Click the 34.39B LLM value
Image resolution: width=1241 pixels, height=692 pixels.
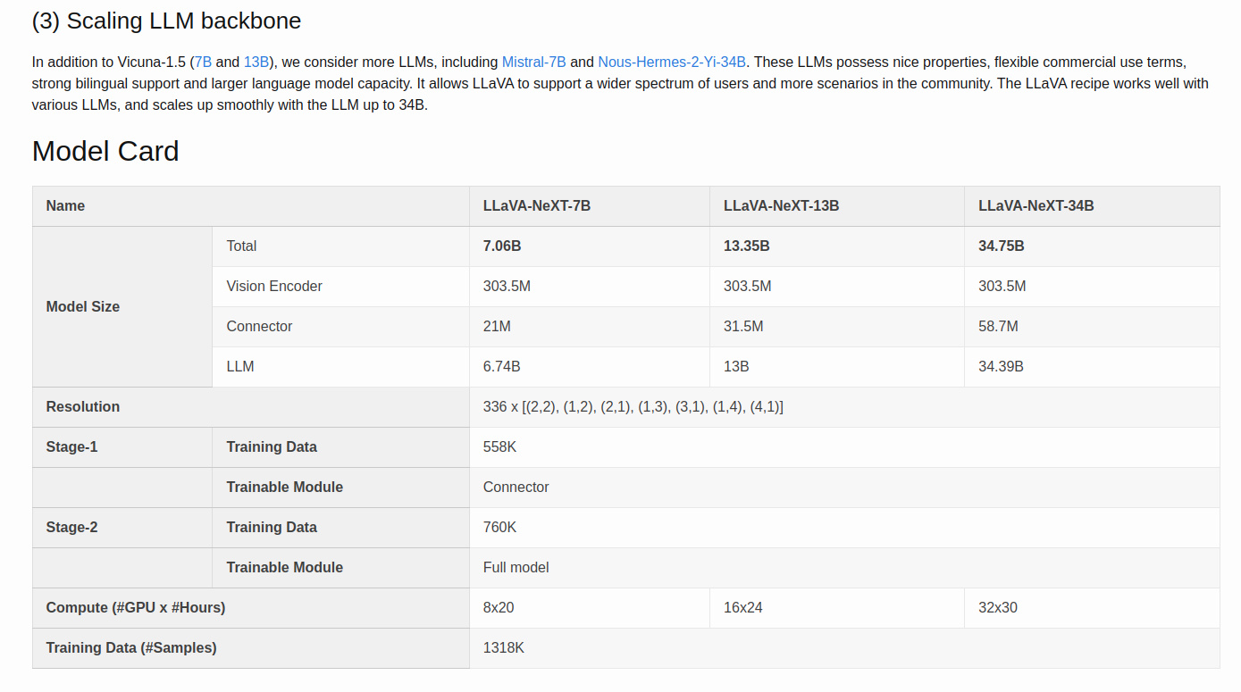point(1001,366)
